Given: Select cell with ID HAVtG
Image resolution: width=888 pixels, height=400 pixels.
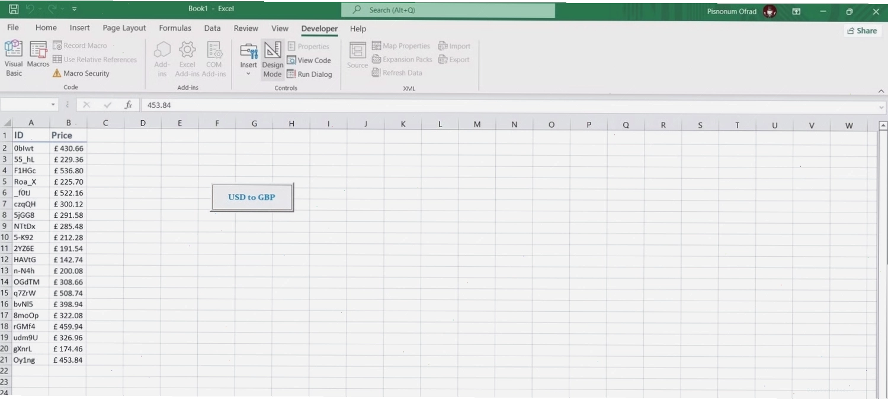Looking at the screenshot, I should 31,260.
